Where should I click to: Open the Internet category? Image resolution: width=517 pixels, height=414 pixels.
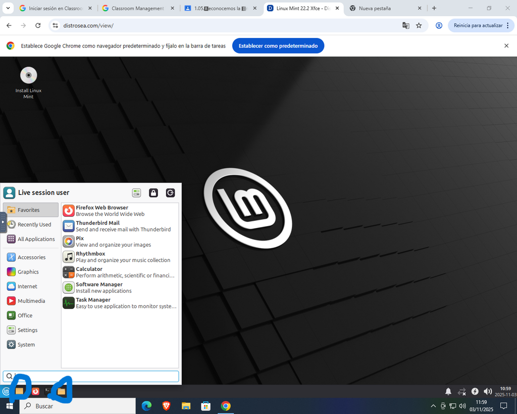[31, 286]
